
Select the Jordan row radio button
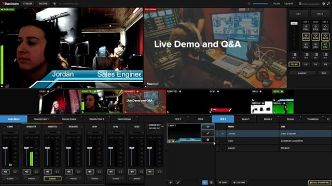point(223,134)
